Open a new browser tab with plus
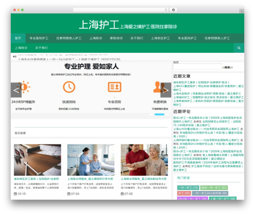255x215 pixels. pos(242,11)
